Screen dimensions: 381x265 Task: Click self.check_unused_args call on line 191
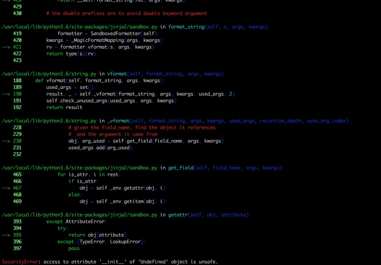coord(112,101)
